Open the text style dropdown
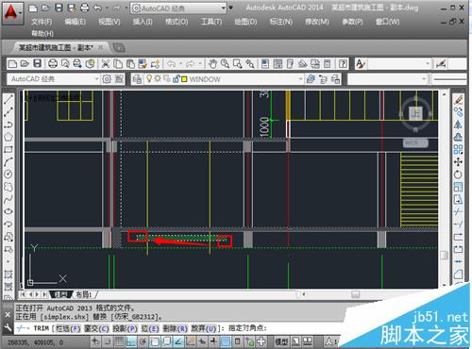The width and height of the screenshot is (472, 349). [428, 64]
